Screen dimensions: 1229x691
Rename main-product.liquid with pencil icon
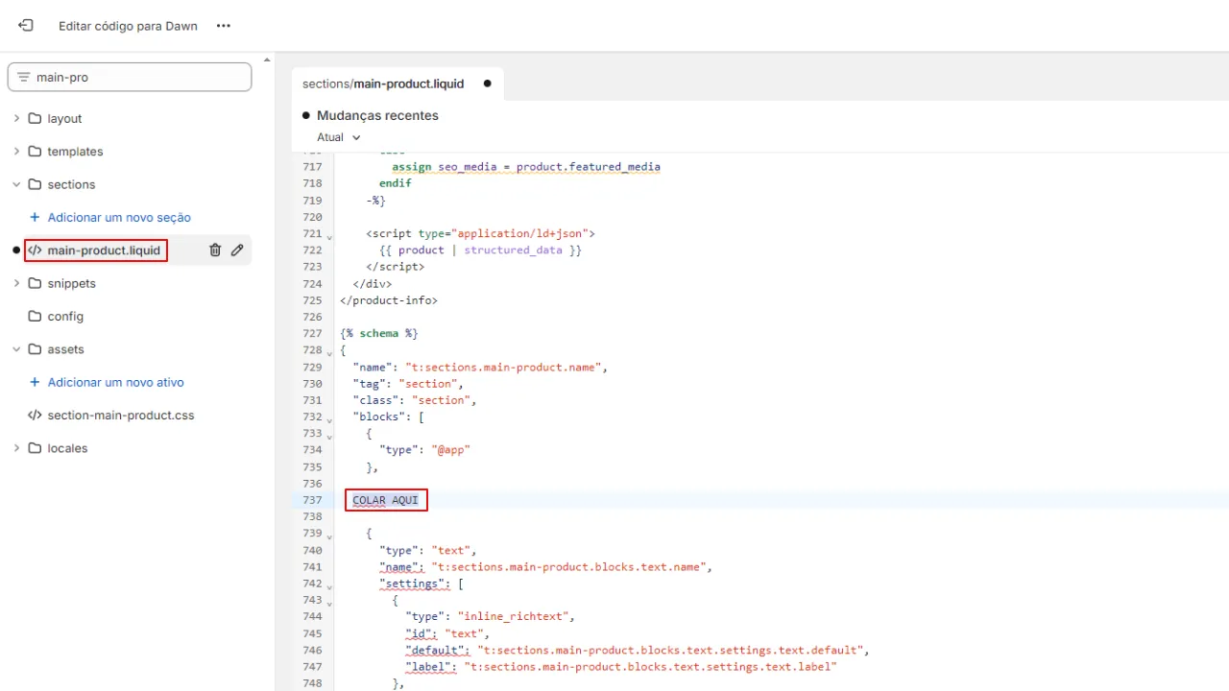237,250
